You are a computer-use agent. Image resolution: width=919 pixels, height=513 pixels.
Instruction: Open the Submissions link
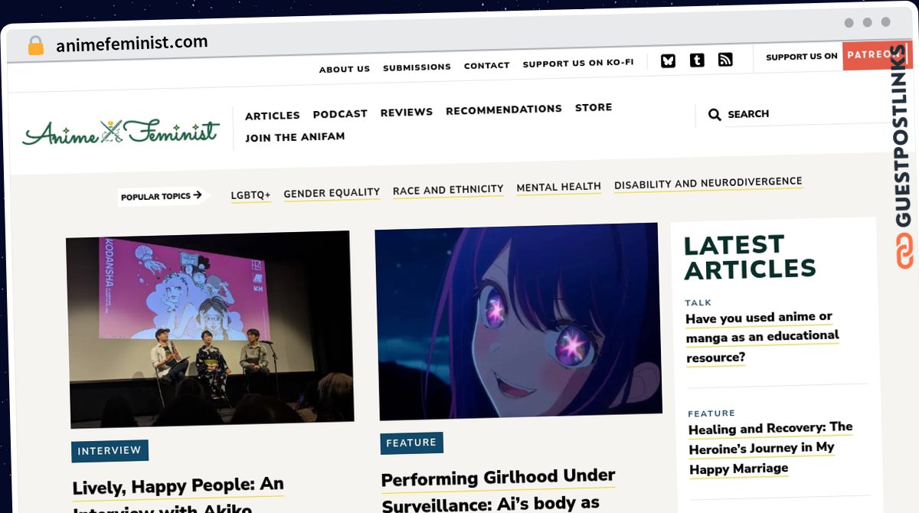pos(417,67)
